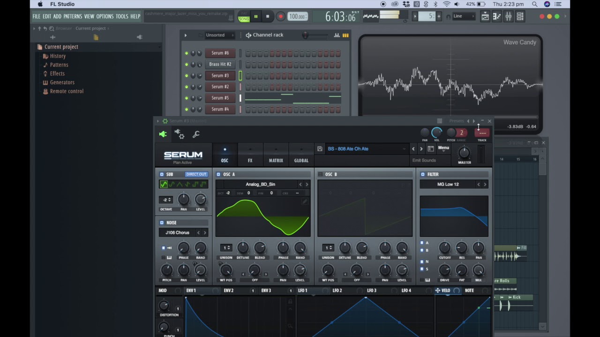Screen dimensions: 600x337
Task: Toggle filter routing for oscillator A
Action: click(x=422, y=243)
